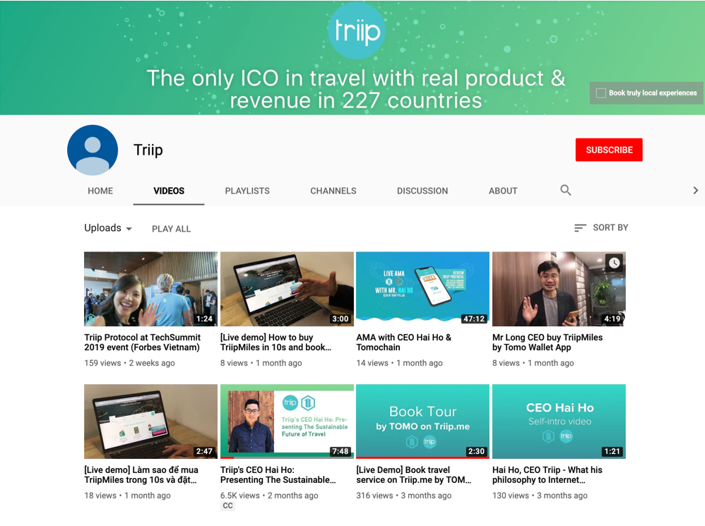This screenshot has height=526, width=705.
Task: Click the Watch Later clock icon on Mr Long video
Action: coord(614,263)
